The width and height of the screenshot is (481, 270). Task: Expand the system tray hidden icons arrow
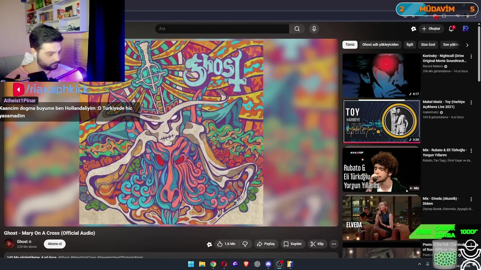pos(420,264)
